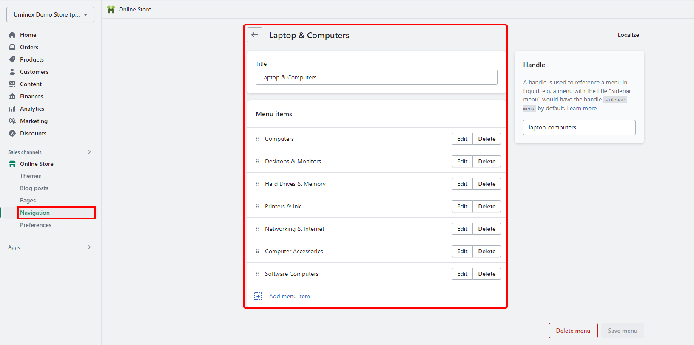Expand the Apps section chevron
This screenshot has width=694, height=345.
click(89, 247)
